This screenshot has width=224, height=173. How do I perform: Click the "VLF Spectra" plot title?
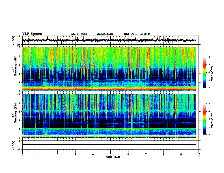pyautogui.click(x=32, y=34)
